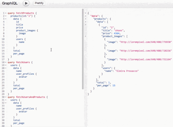Click the fetchUsers query name
Image resolution: width=173 pixels, height=127 pixels.
click(23, 62)
